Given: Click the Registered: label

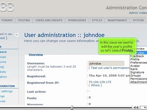Looking at the screenshot, I should tap(36, 76).
